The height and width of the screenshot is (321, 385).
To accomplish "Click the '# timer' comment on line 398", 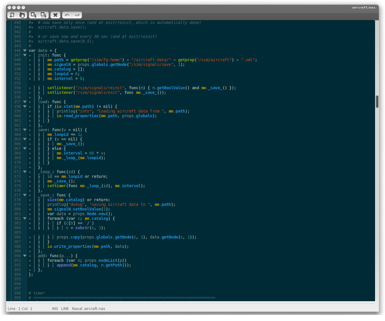I will coord(37,293).
